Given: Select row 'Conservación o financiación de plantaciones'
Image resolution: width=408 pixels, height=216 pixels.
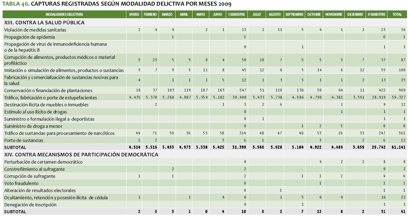Looking at the screenshot, I should pyautogui.click(x=205, y=90).
